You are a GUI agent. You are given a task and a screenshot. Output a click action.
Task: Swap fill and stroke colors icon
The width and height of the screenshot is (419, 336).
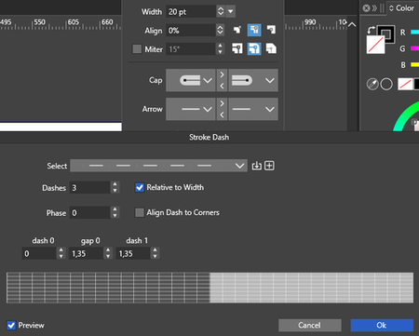(371, 30)
